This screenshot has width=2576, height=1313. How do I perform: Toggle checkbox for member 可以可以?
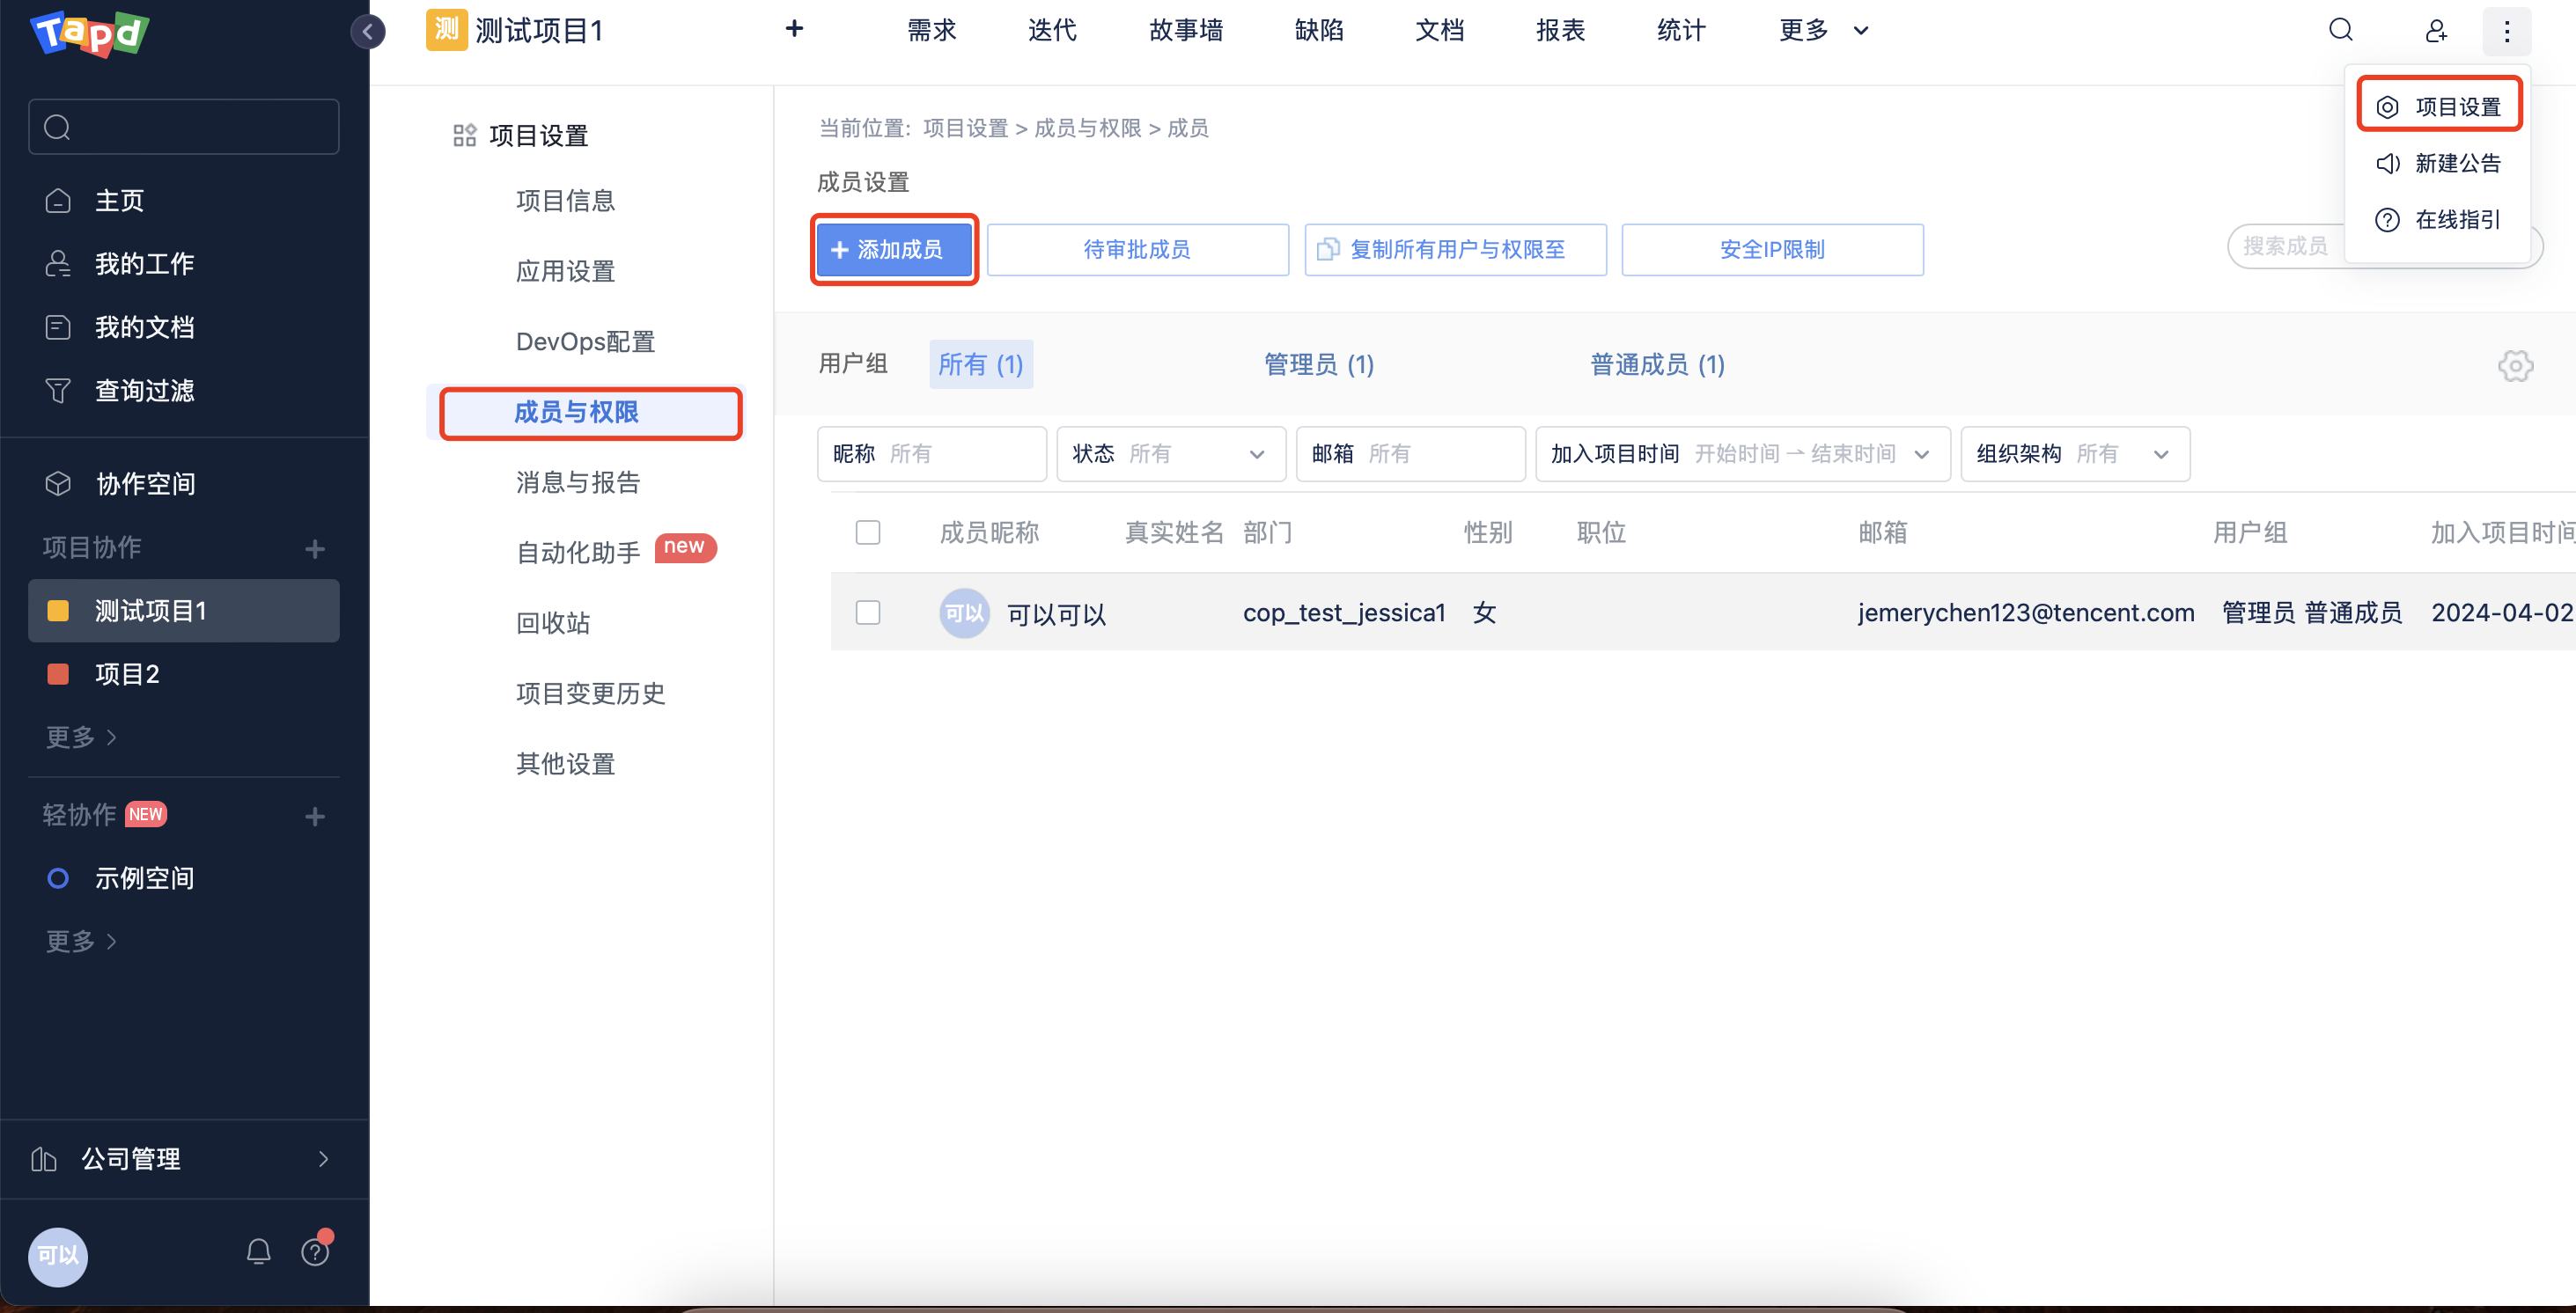[868, 612]
